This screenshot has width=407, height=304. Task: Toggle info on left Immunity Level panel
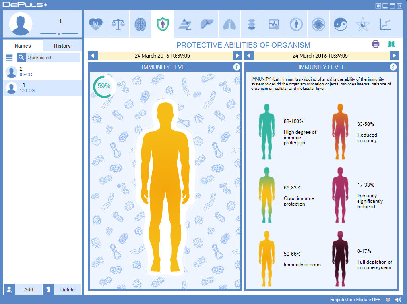[237, 67]
